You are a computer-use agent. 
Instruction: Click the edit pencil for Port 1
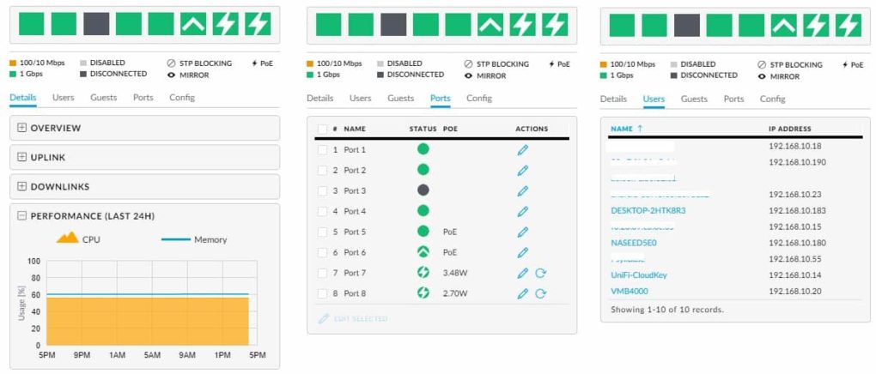pos(522,149)
